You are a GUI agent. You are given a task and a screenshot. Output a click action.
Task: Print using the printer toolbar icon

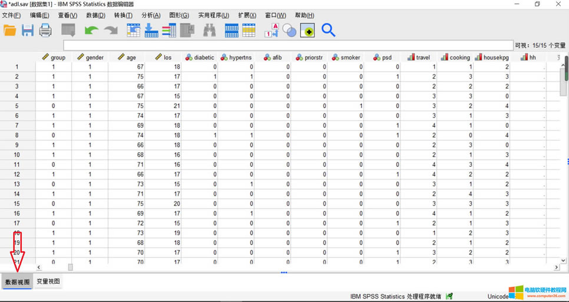pos(45,31)
